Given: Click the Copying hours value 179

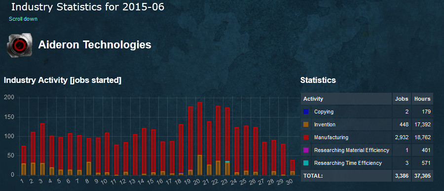Looking at the screenshot, I should point(426,112).
